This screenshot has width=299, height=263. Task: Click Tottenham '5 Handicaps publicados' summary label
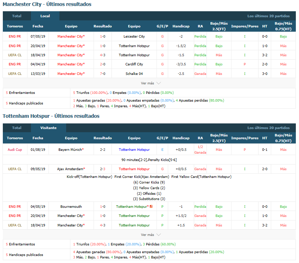click(x=24, y=255)
